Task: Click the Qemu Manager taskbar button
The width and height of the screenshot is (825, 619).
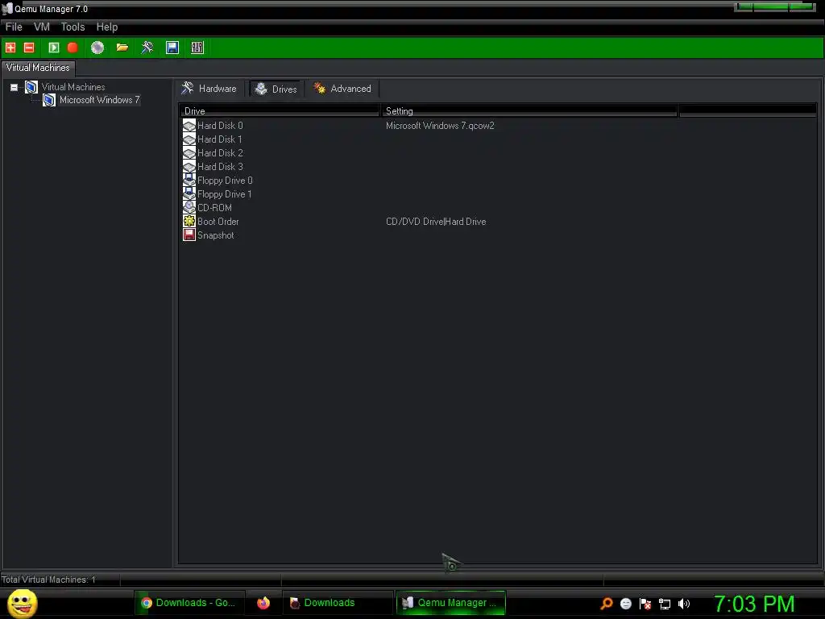Action: (450, 603)
